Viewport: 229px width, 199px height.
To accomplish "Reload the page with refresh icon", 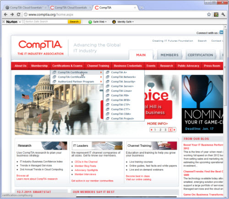I will [18, 15].
